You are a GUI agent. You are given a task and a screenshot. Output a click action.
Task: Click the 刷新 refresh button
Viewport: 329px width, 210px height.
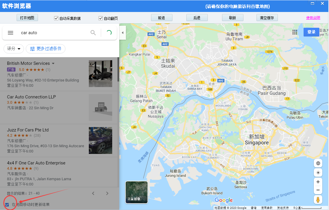pos(233,18)
